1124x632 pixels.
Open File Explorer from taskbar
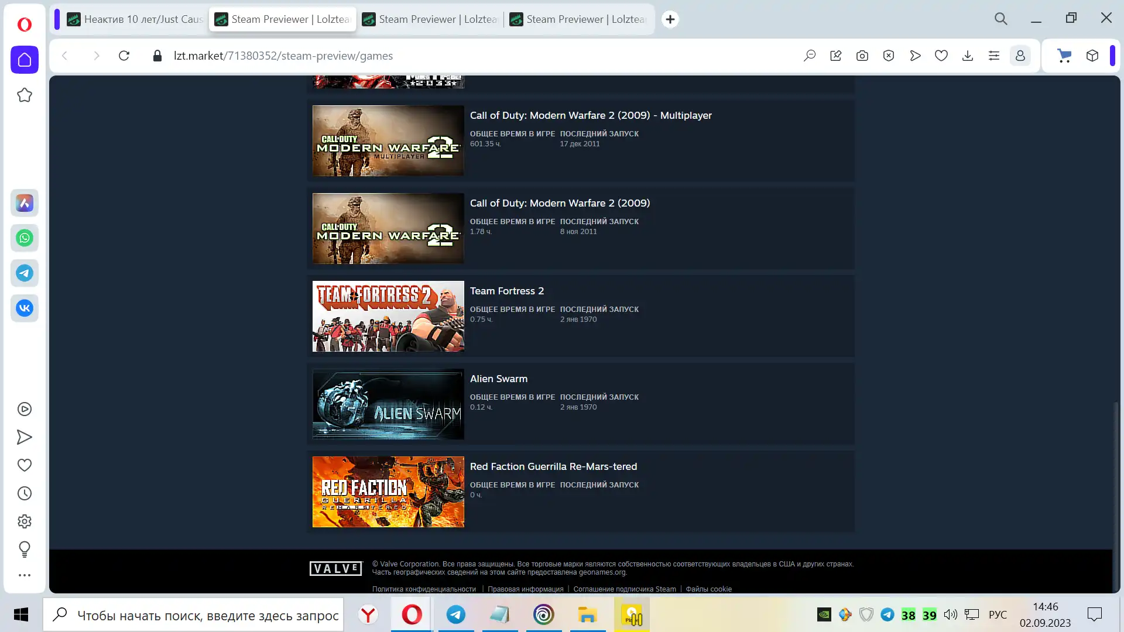[x=587, y=615]
